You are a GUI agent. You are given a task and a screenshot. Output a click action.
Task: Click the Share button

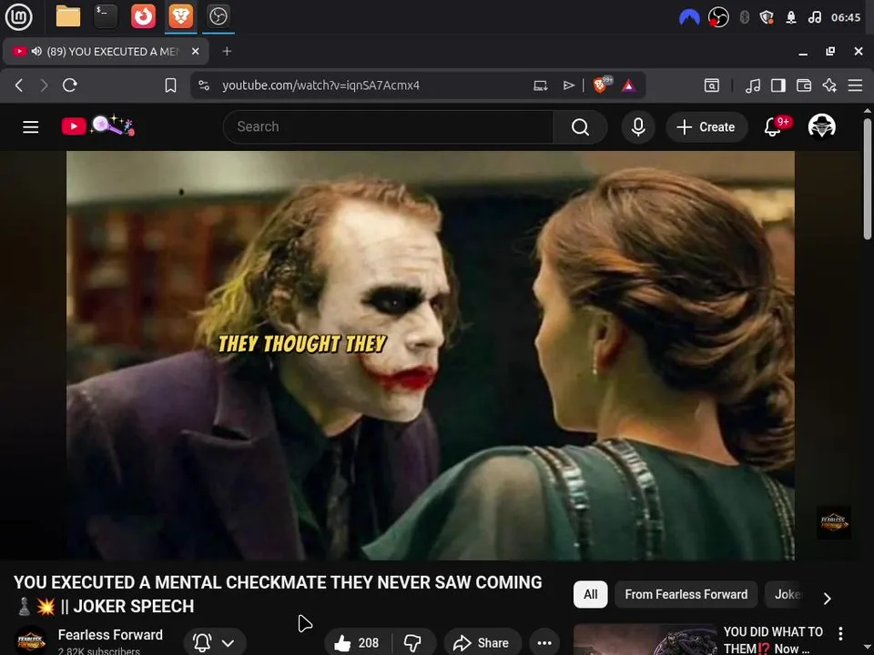point(483,643)
